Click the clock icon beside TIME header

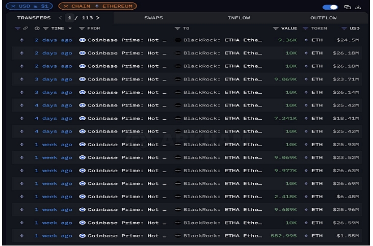pos(37,29)
